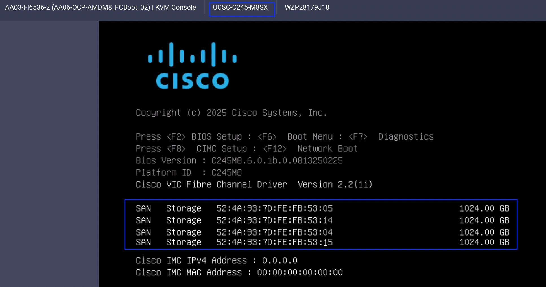The image size is (546, 287).
Task: Select SAN Storage WWPN 52:4A:93:7D:FE:FB:53:04
Action: [234, 232]
